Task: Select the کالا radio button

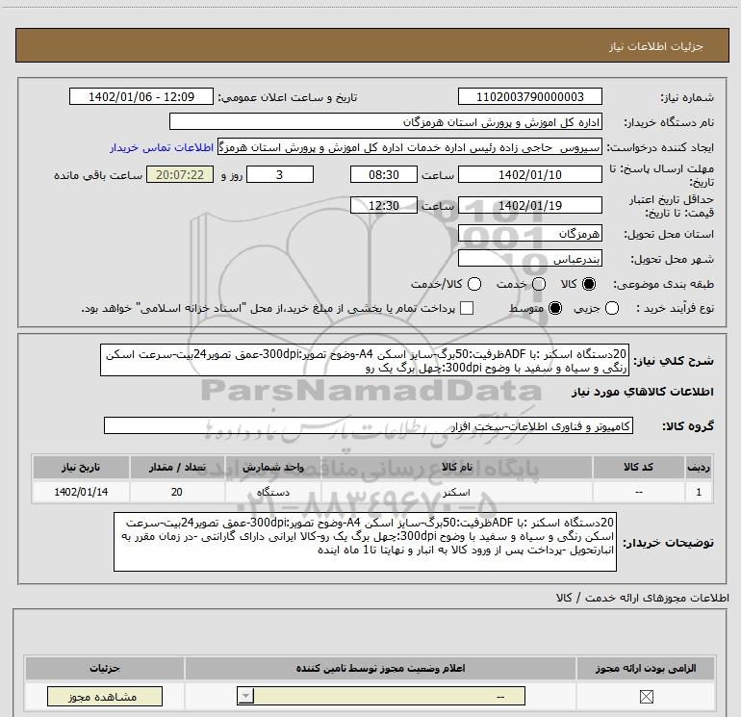Action: click(x=589, y=284)
